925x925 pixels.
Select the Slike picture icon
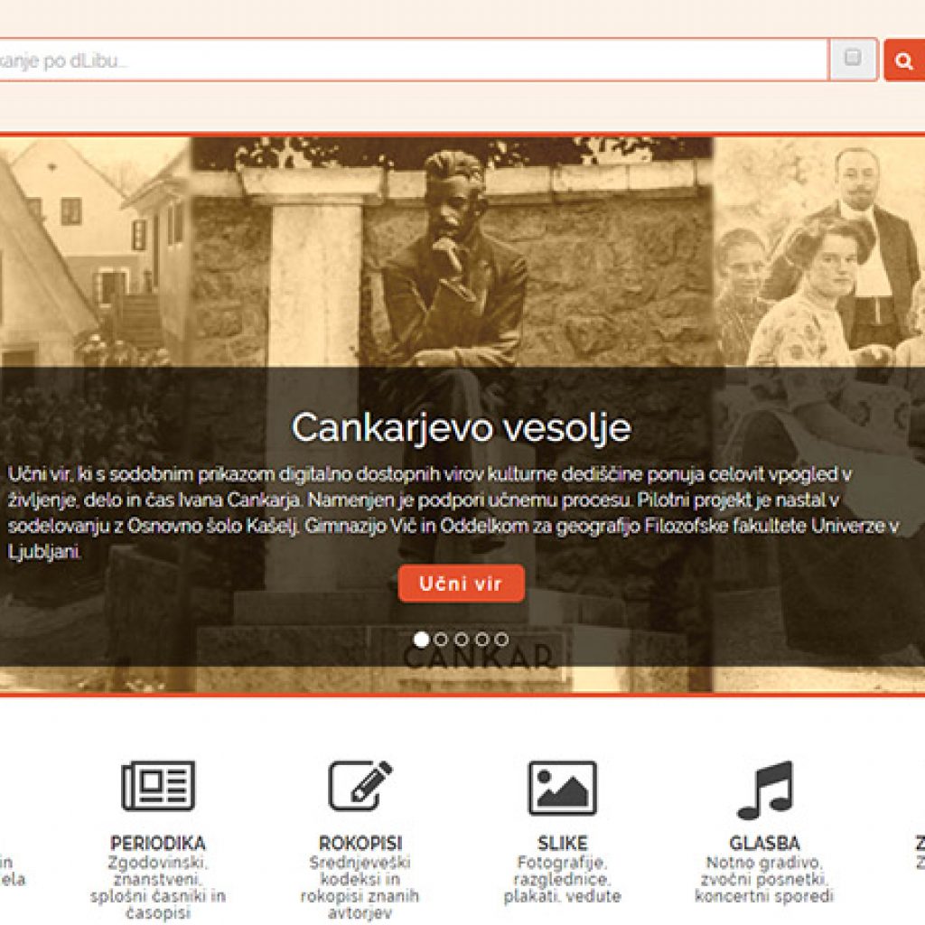coord(562,788)
